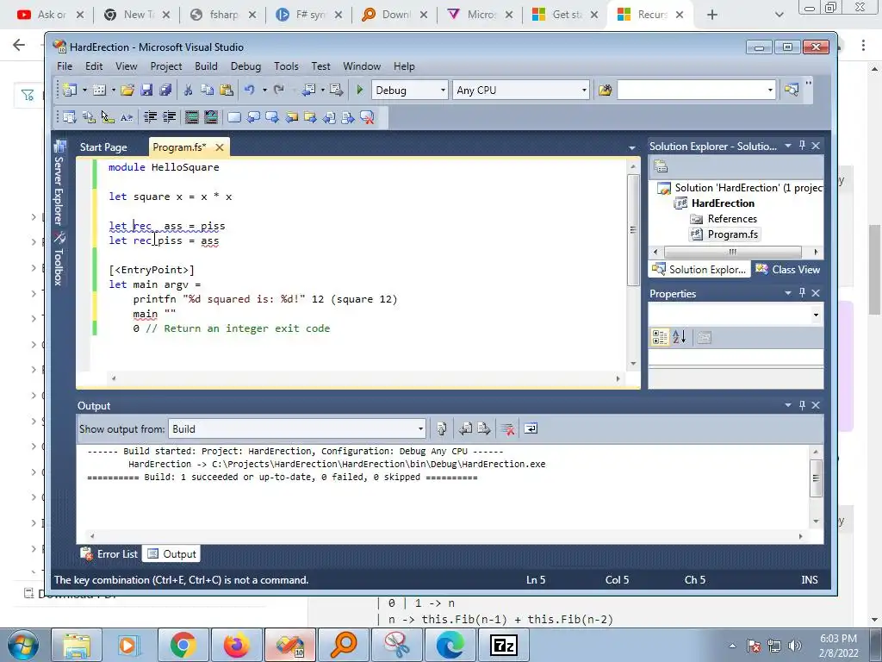The image size is (882, 662).
Task: Select Program.fs in Solution Explorer
Action: click(732, 234)
